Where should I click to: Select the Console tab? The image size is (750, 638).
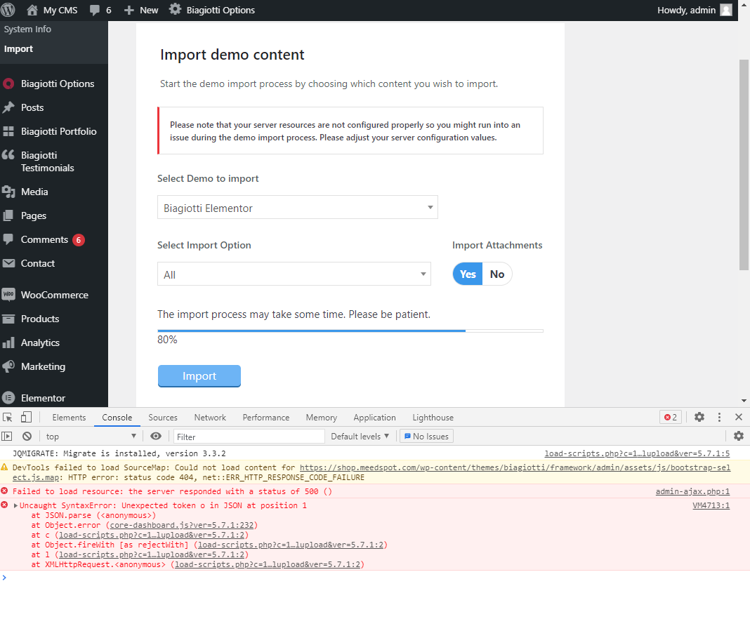(x=117, y=417)
